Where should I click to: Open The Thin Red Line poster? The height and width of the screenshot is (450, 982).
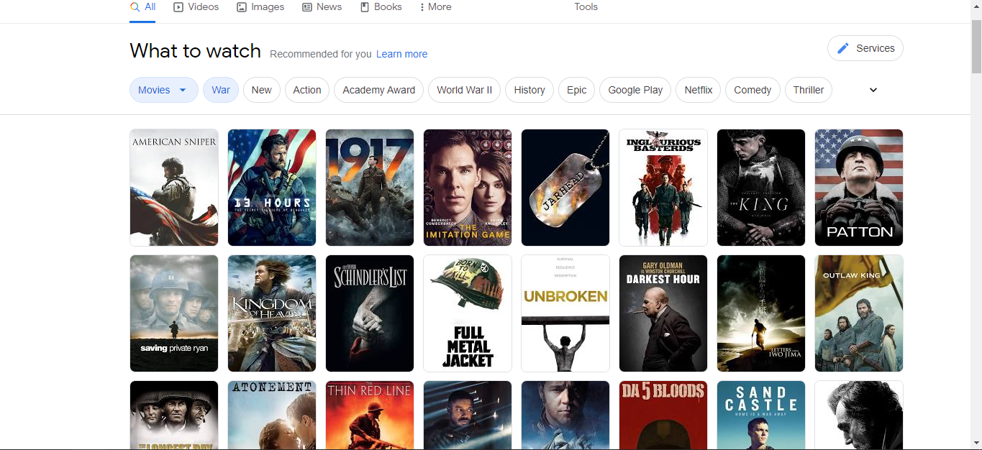tap(370, 415)
